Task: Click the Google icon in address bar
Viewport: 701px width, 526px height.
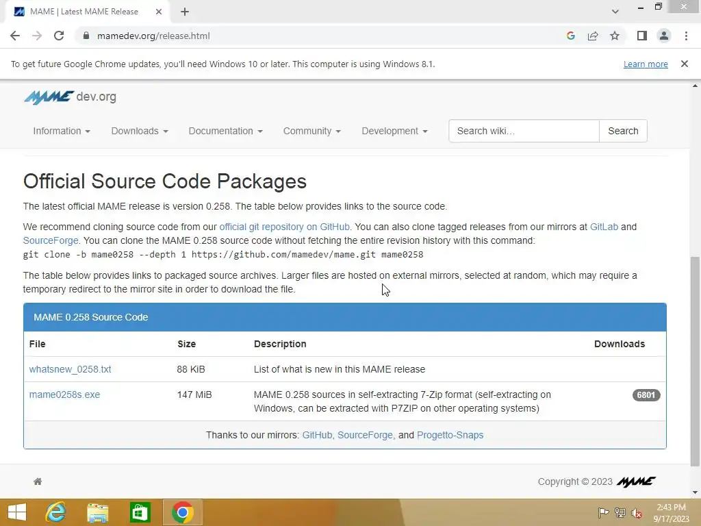Action: point(570,36)
